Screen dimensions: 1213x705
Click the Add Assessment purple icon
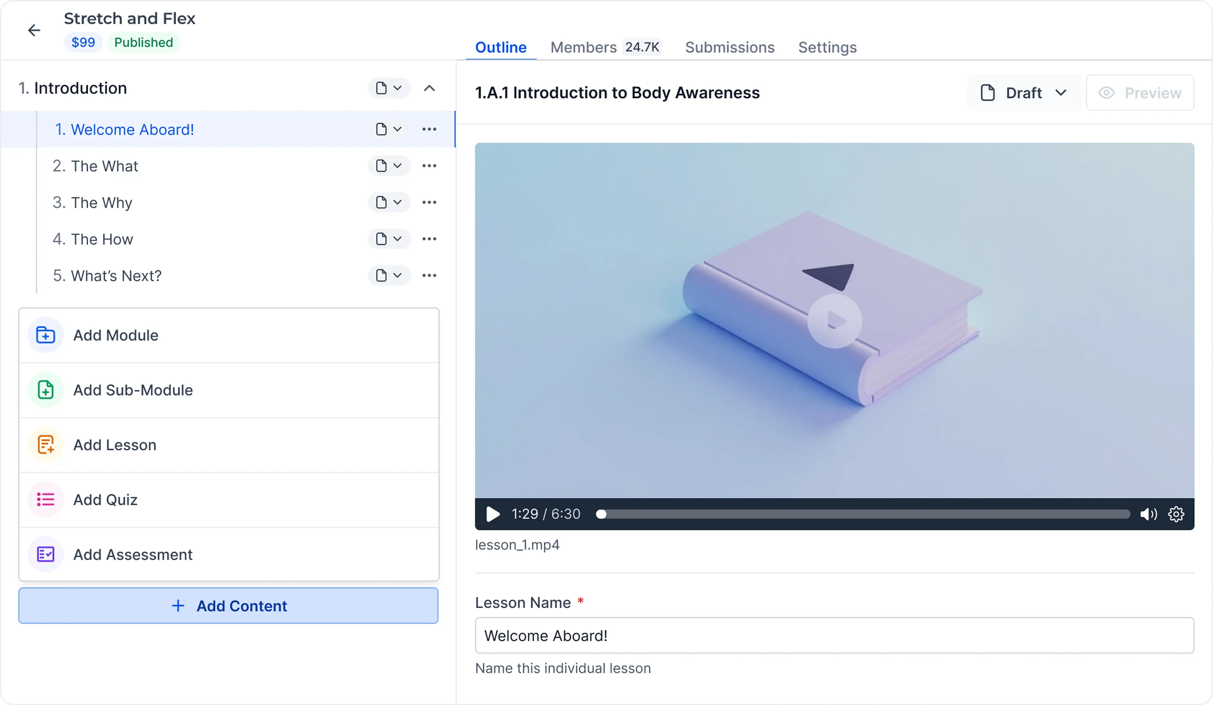[x=46, y=554]
